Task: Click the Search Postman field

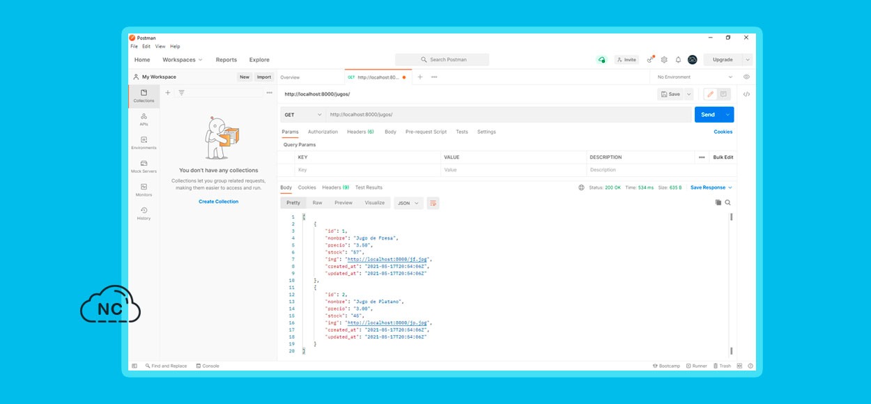Action: coord(442,60)
